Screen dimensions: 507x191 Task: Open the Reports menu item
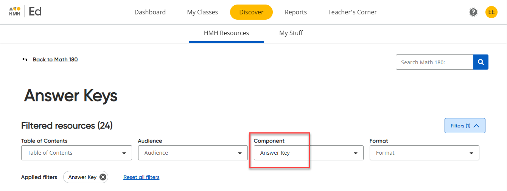pyautogui.click(x=295, y=12)
